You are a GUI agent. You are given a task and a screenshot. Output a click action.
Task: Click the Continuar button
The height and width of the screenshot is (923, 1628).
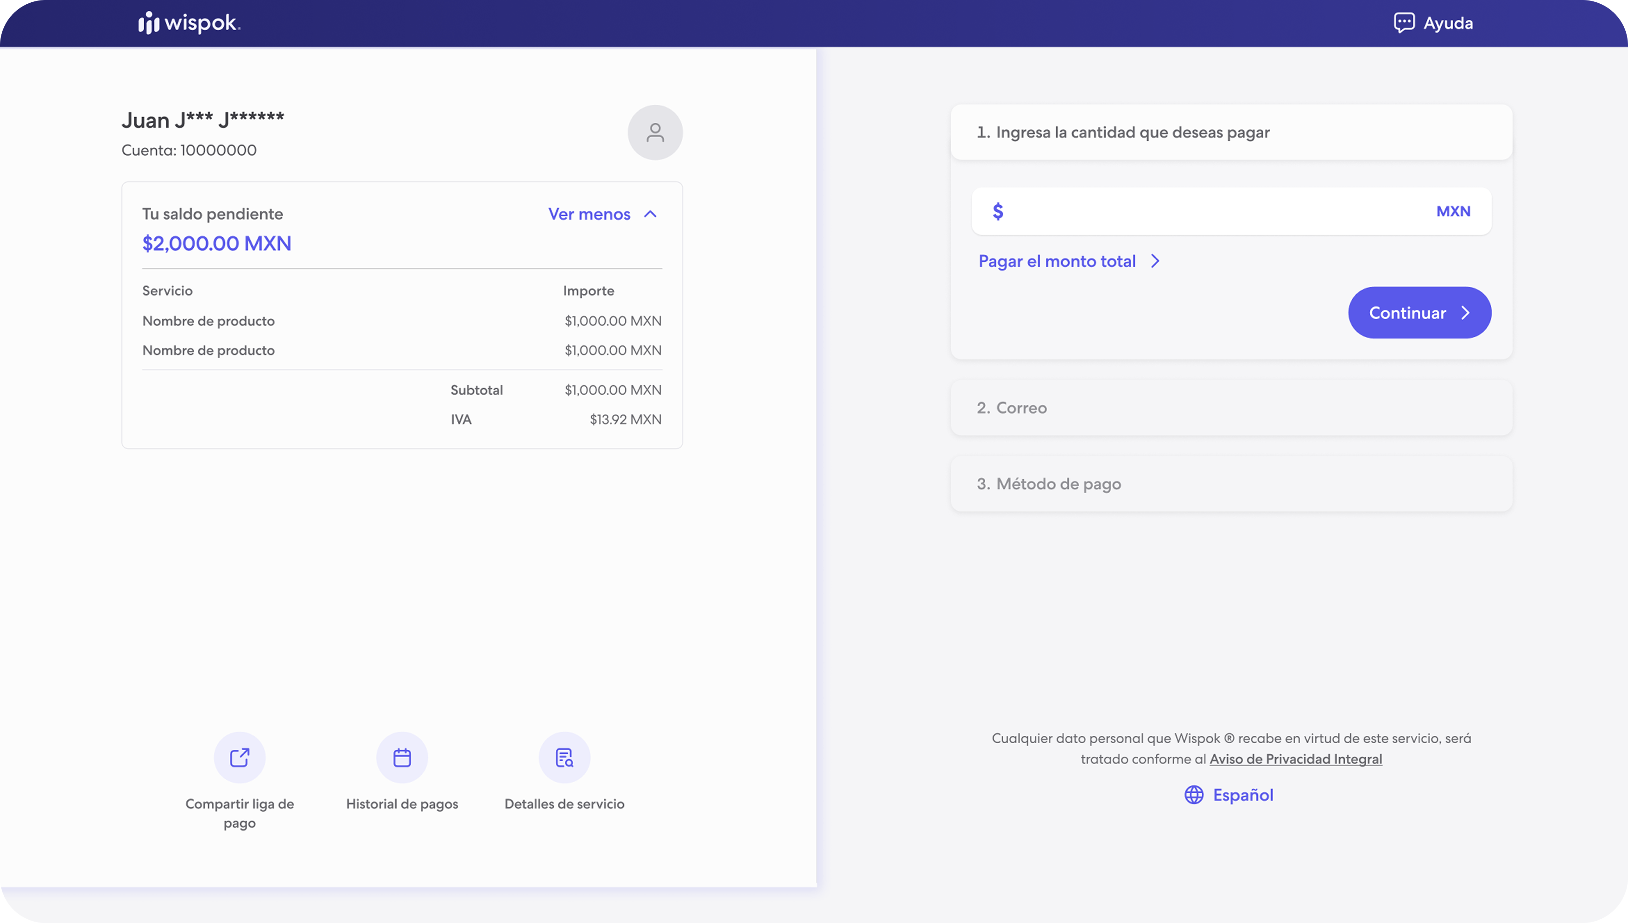tap(1419, 312)
